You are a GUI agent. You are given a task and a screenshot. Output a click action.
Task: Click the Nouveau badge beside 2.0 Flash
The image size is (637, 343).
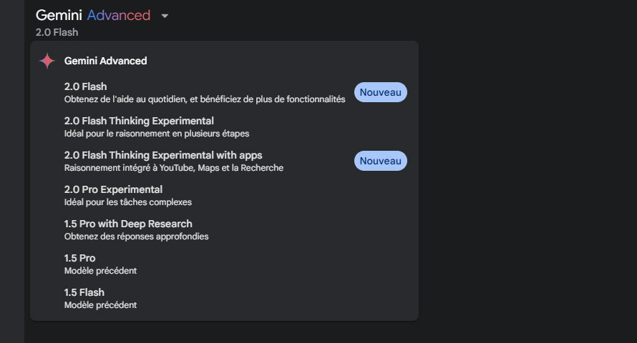(381, 92)
